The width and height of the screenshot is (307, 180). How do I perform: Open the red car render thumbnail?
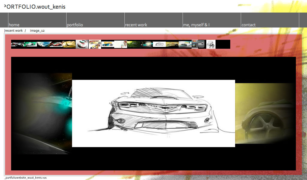coord(56,44)
